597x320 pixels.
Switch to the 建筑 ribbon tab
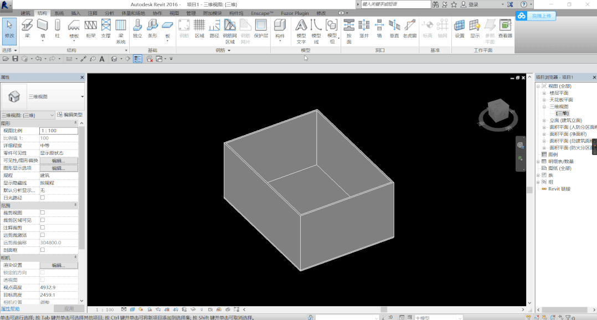point(25,13)
